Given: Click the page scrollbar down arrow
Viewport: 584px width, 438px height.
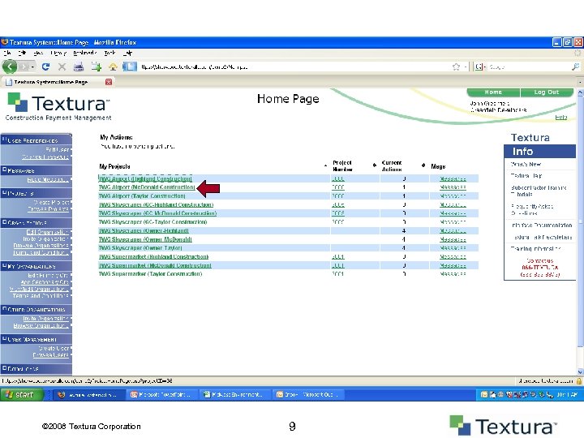Looking at the screenshot, I should [x=580, y=371].
